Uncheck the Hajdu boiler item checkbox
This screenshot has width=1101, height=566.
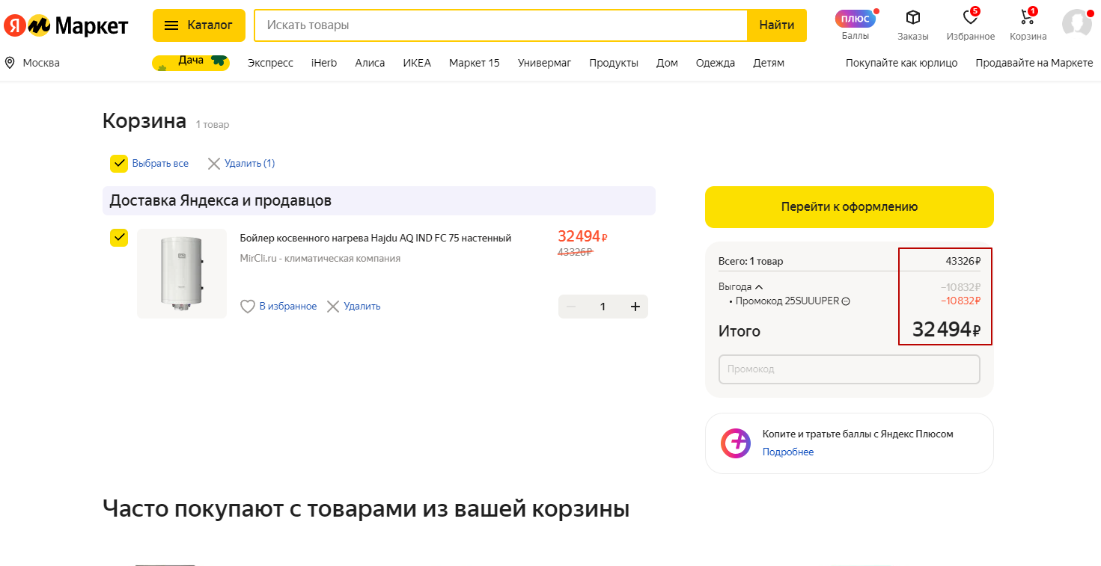point(119,238)
